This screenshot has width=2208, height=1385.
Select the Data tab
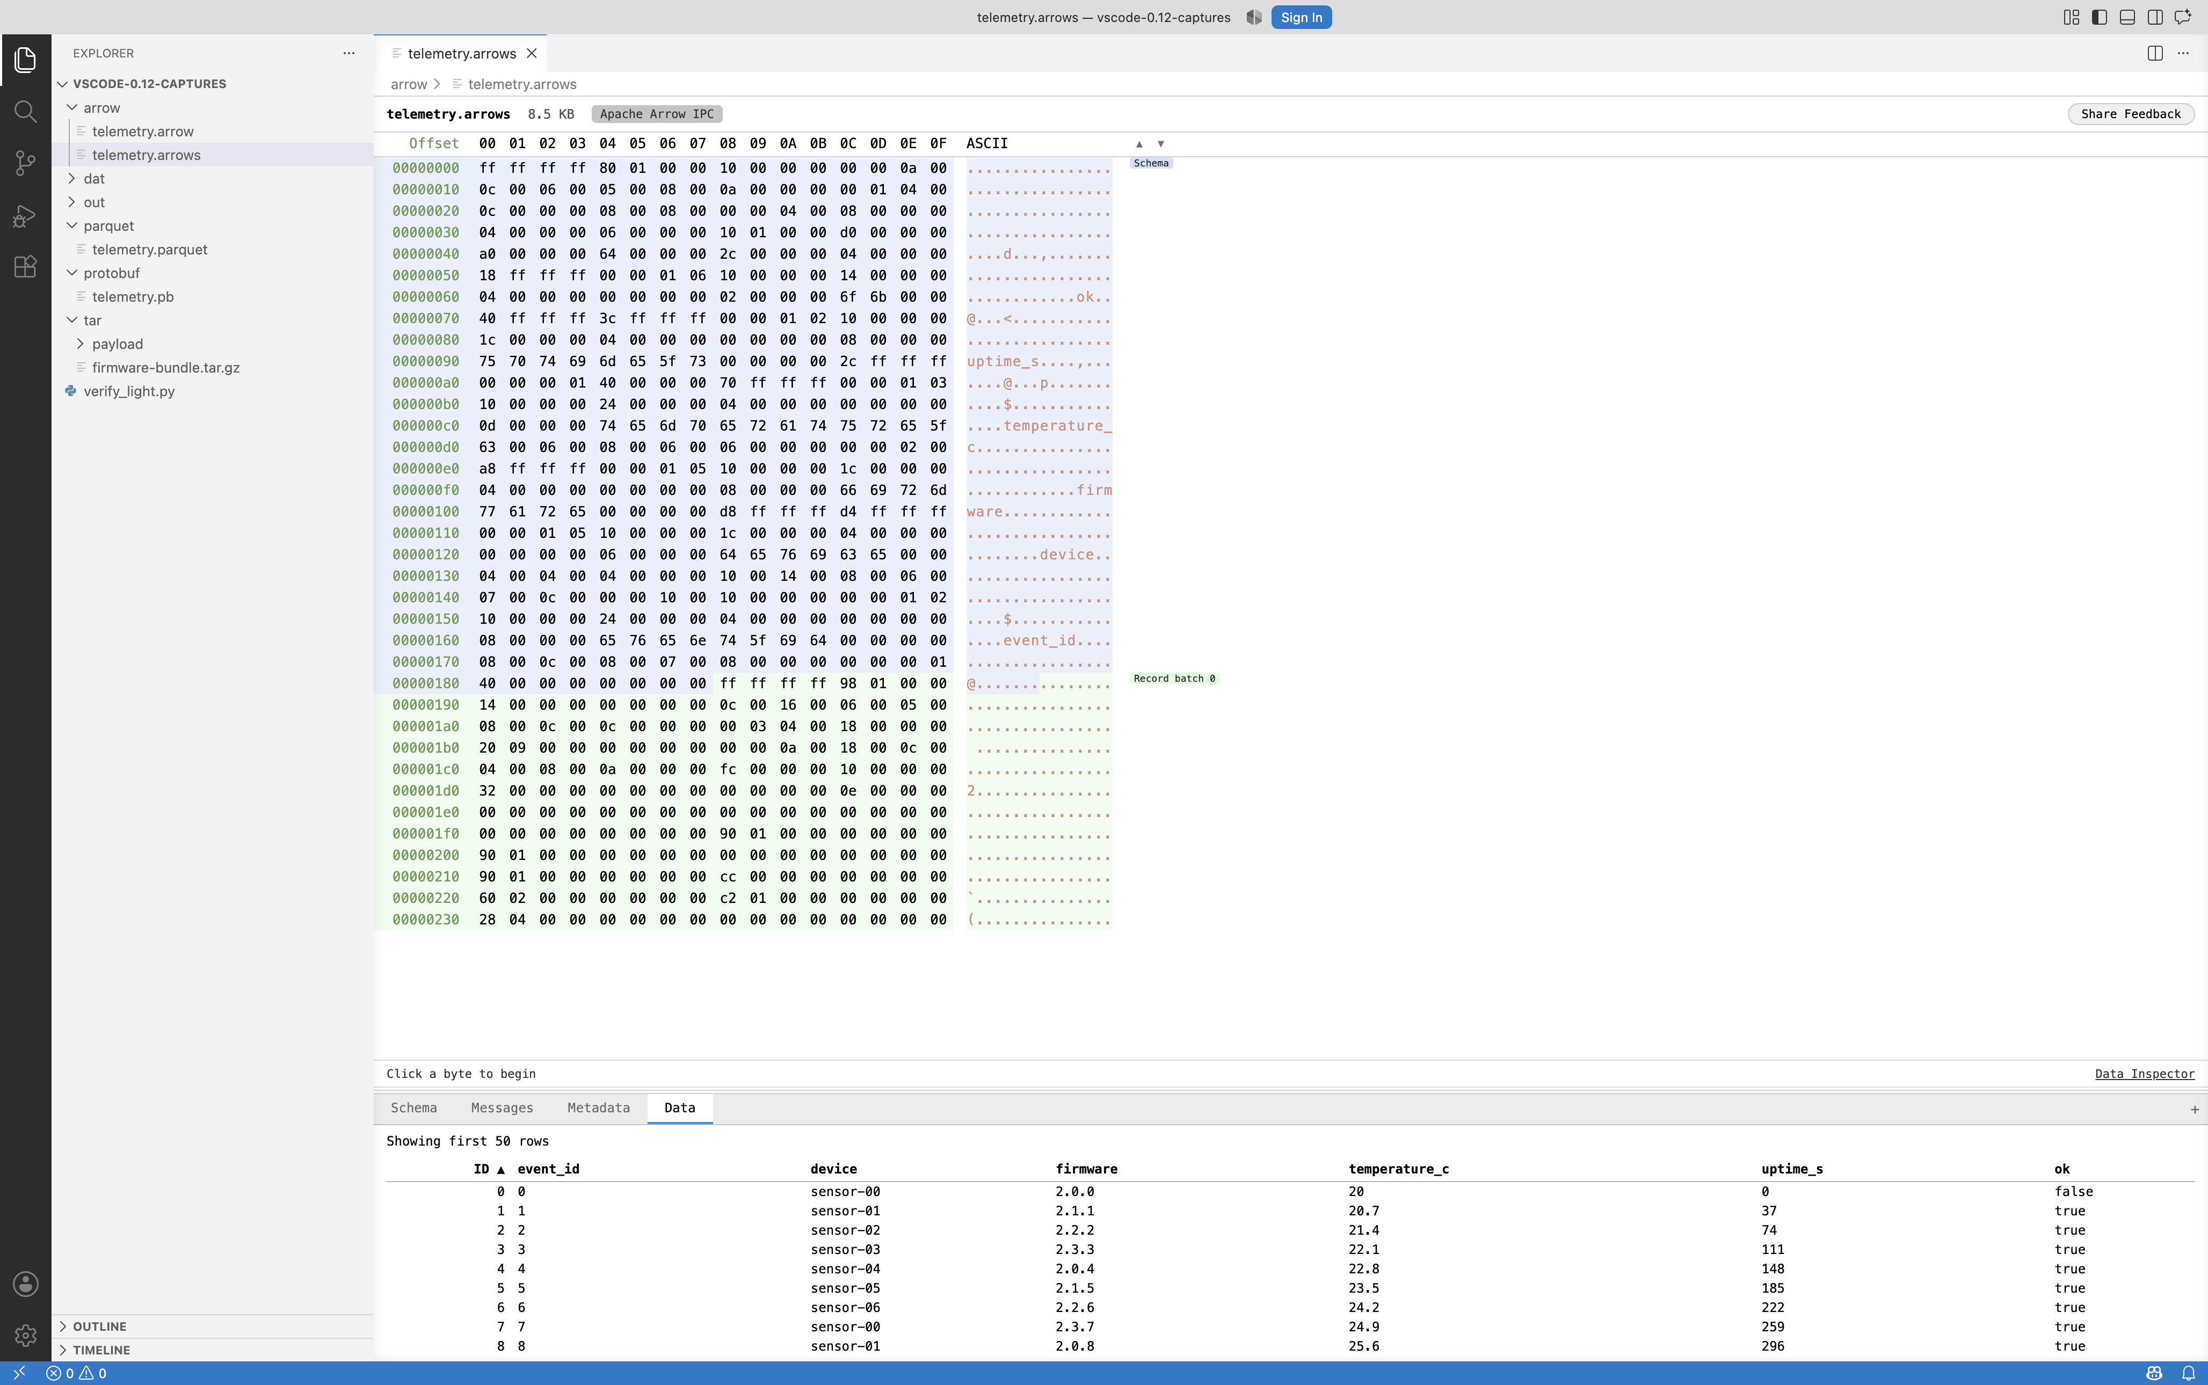(680, 1107)
